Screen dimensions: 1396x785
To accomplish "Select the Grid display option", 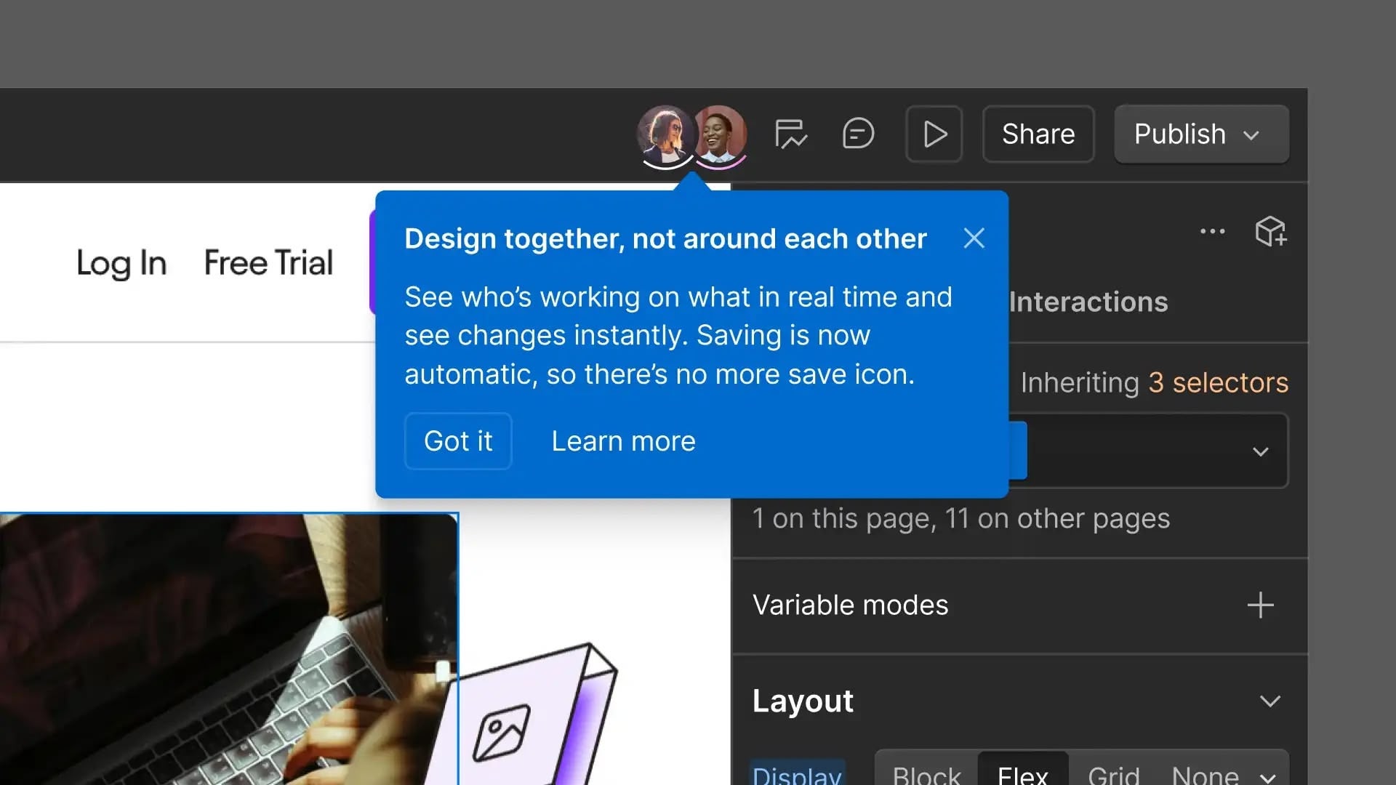I will (x=1113, y=773).
